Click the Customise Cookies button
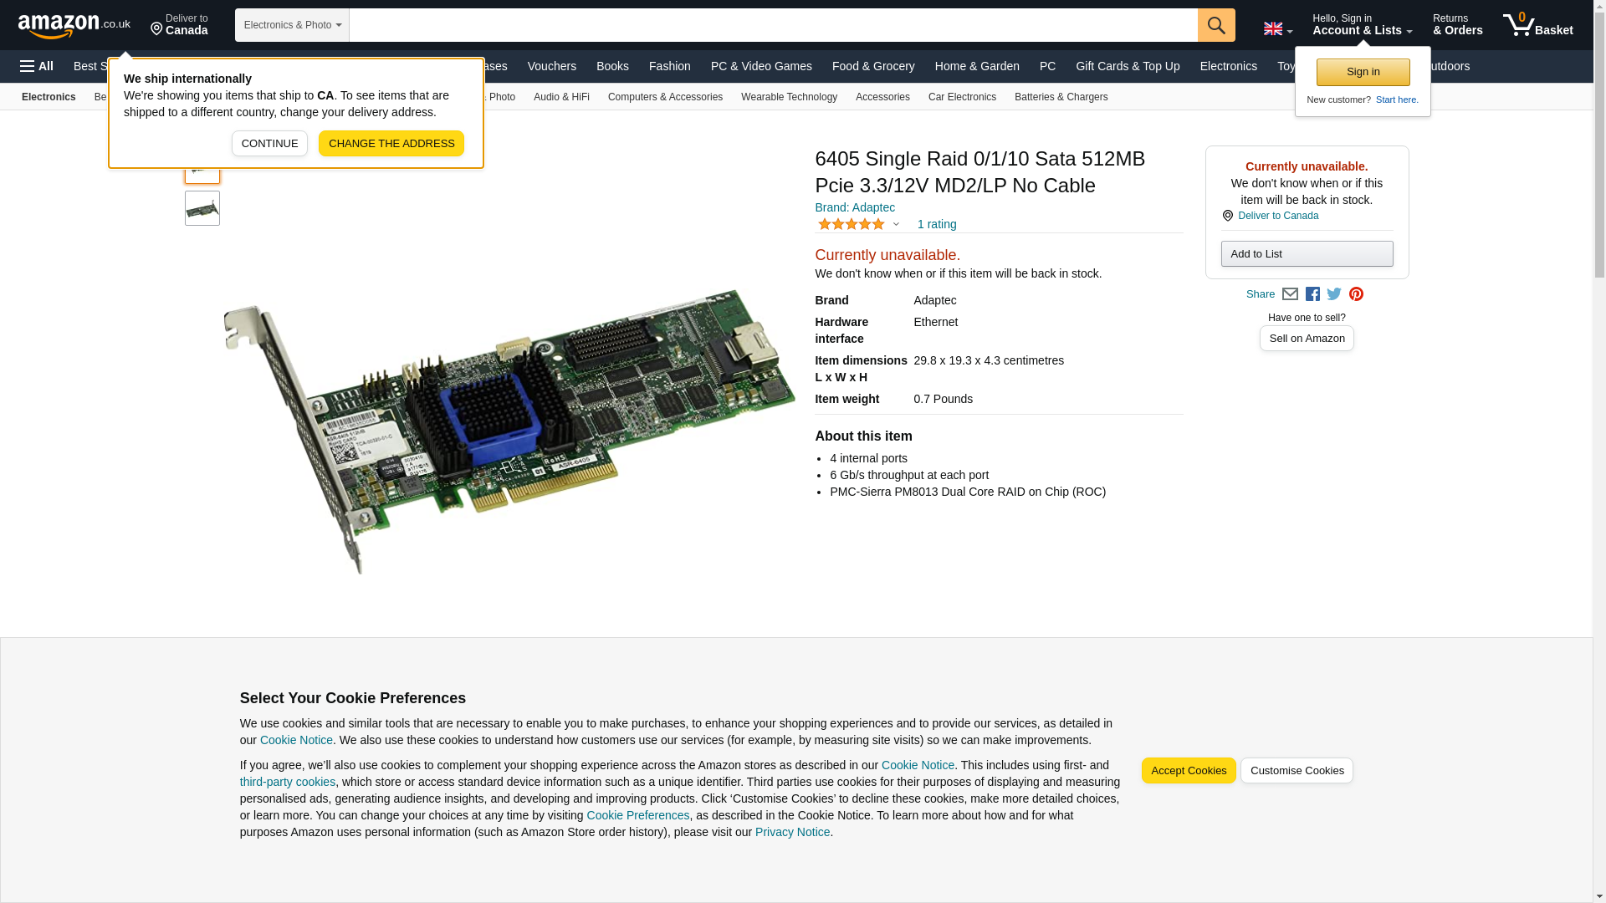Image resolution: width=1606 pixels, height=903 pixels. click(x=1297, y=771)
